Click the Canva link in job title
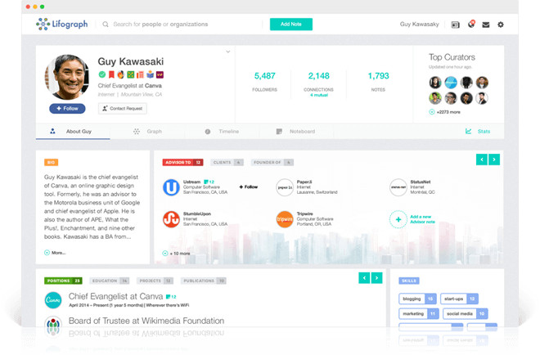Viewport: 540px width, 355px height. 153,85
